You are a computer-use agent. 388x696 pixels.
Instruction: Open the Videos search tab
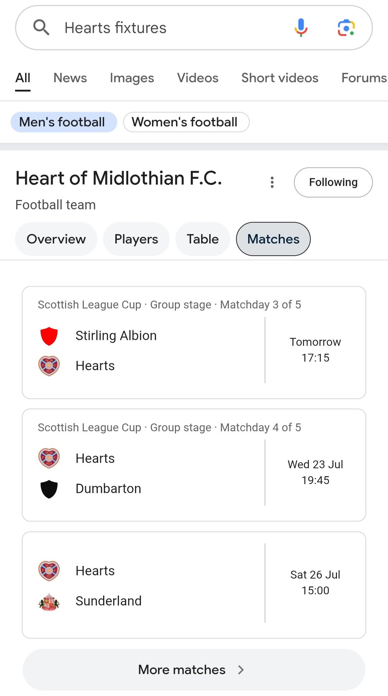197,78
